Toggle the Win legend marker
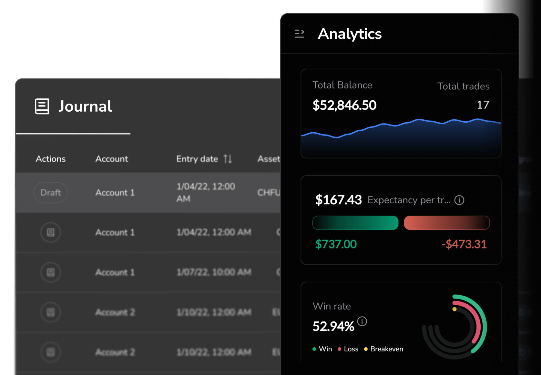Screen dimensions: 541x375 pos(313,349)
